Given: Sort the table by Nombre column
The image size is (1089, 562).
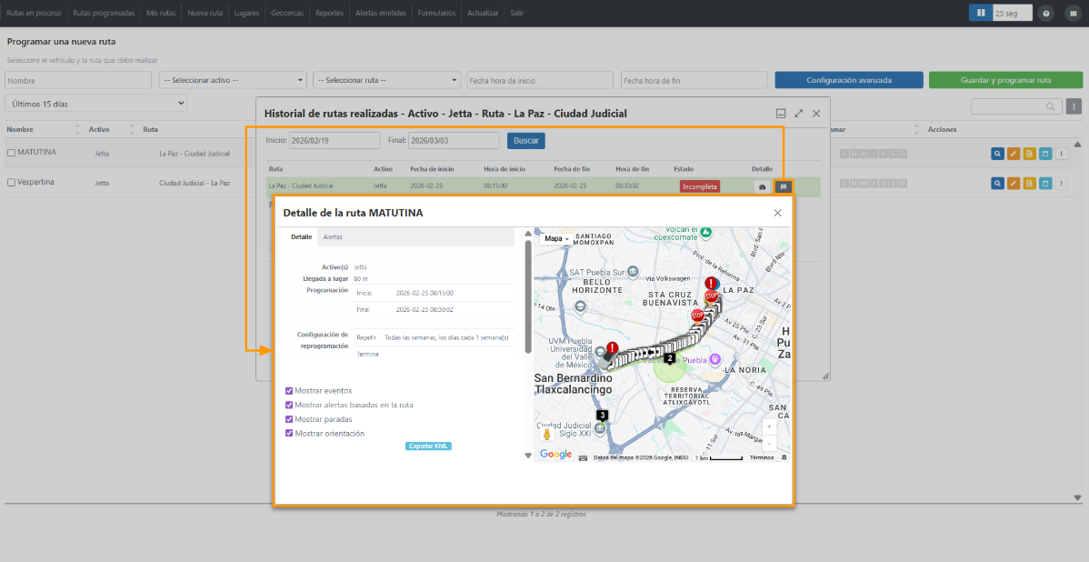Looking at the screenshot, I should coord(41,129).
